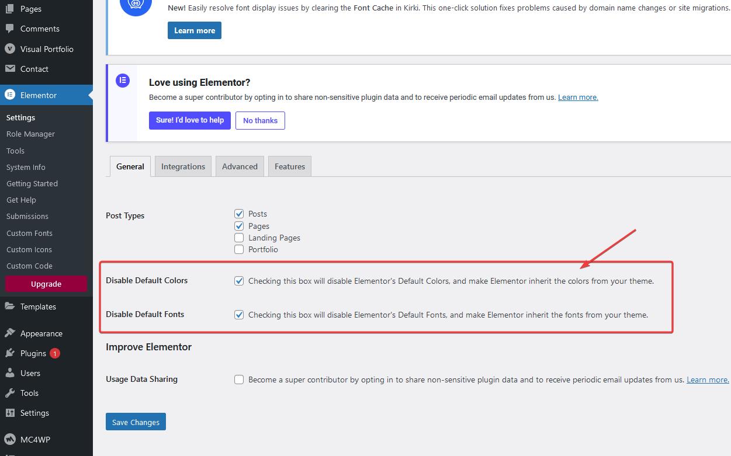
Task: Open Get Help submenu item
Action: pyautogui.click(x=21, y=200)
